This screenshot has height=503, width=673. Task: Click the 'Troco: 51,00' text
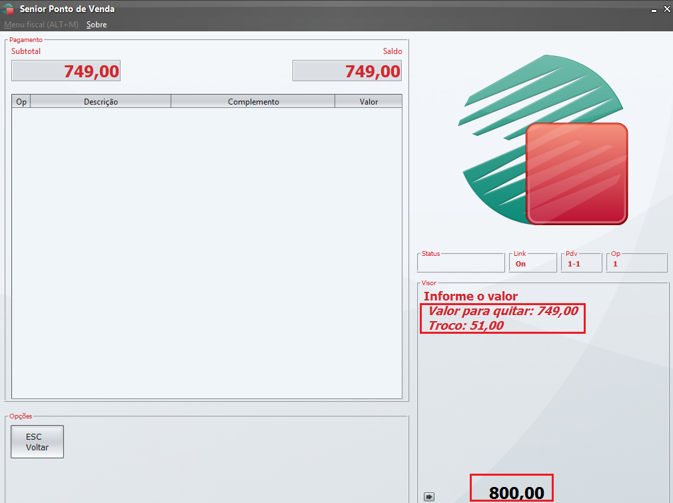[x=466, y=325]
